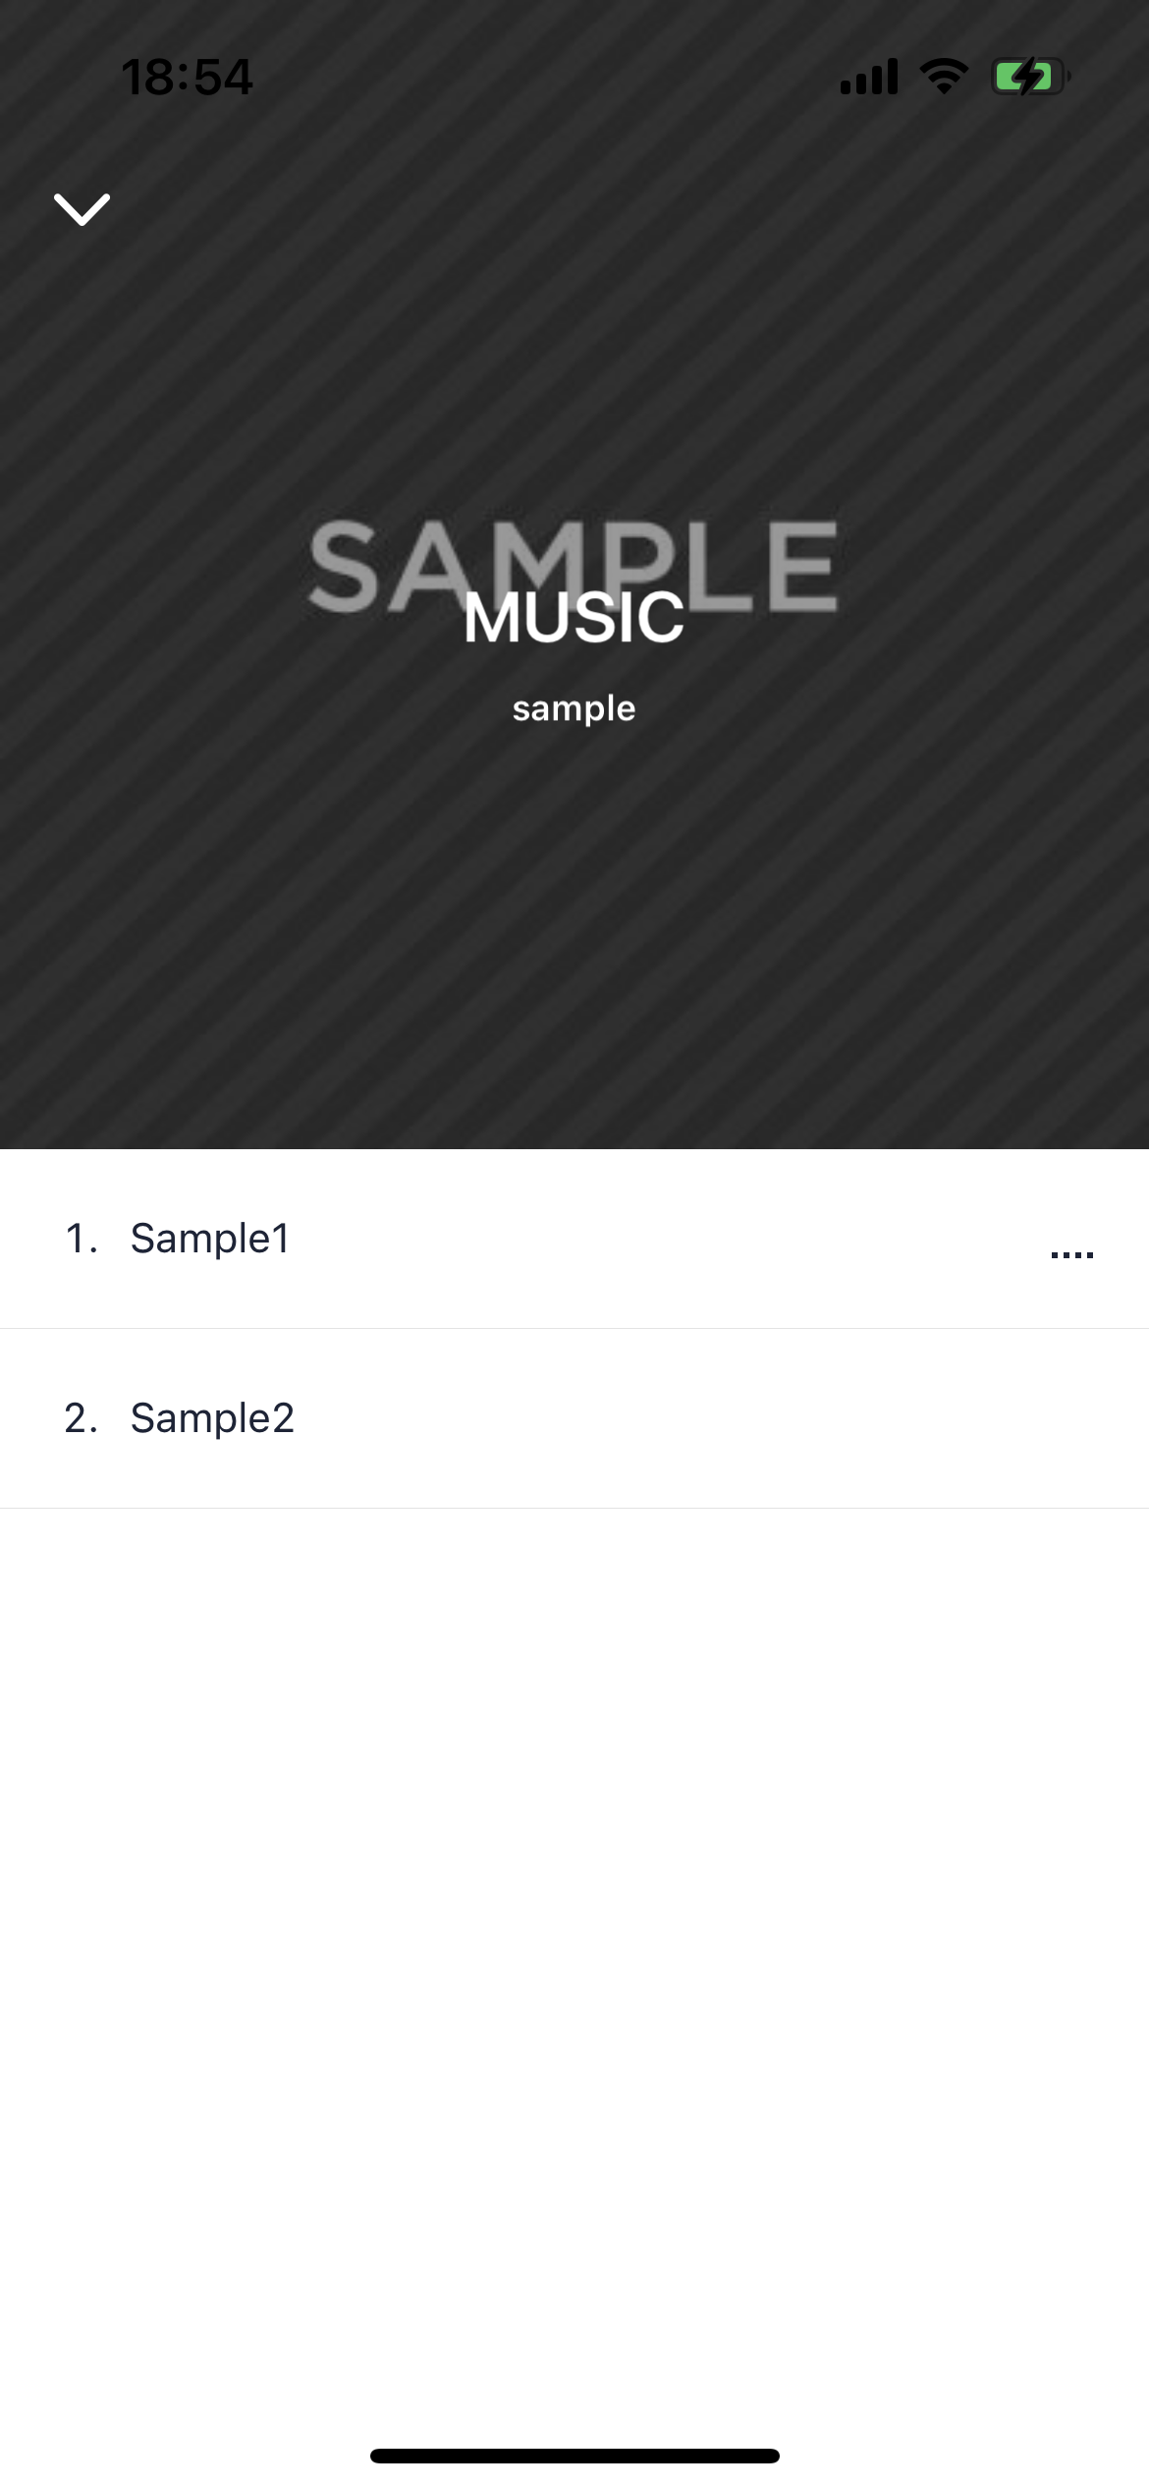This screenshot has height=2487, width=1149.
Task: Tap the charging battery icon
Action: [1030, 77]
